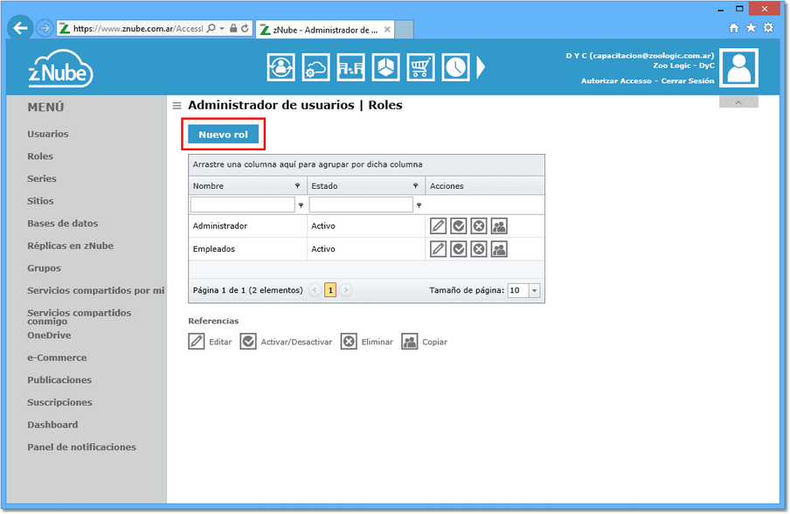Refresh the page from address bar
The image size is (790, 514).
coord(245,29)
